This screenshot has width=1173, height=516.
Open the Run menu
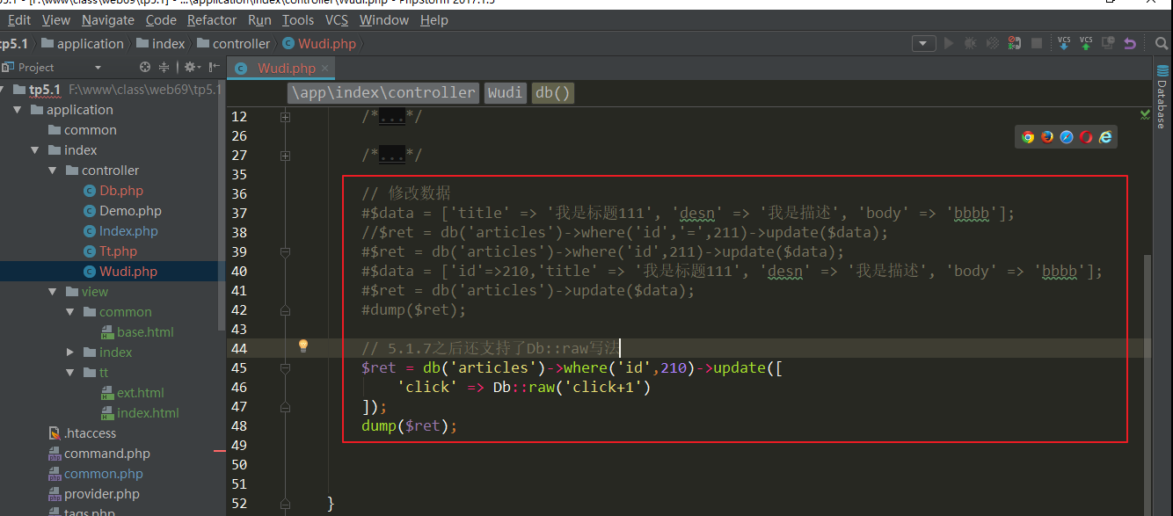259,19
